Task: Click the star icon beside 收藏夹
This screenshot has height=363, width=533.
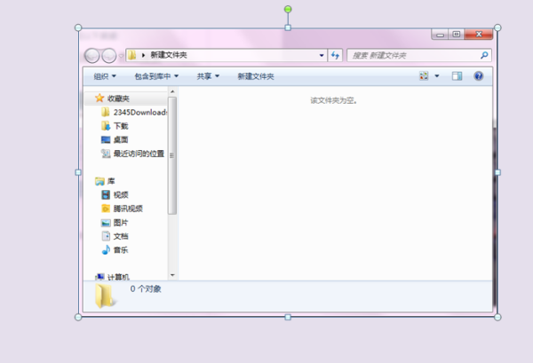Action: tap(99, 99)
